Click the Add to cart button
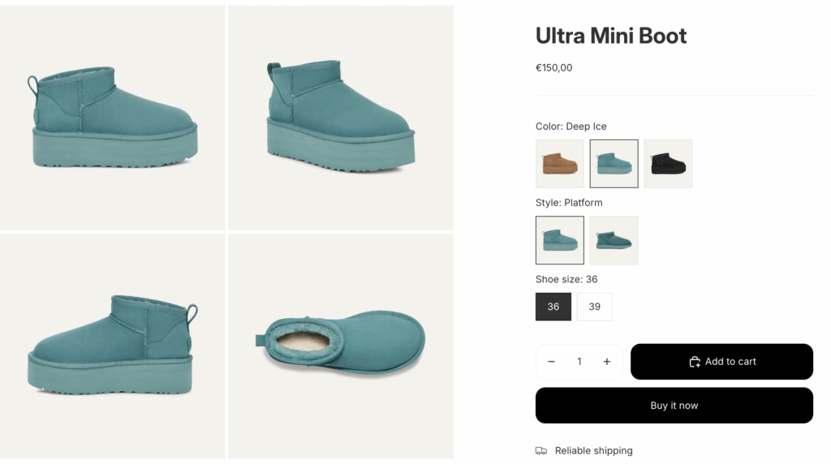 [721, 362]
